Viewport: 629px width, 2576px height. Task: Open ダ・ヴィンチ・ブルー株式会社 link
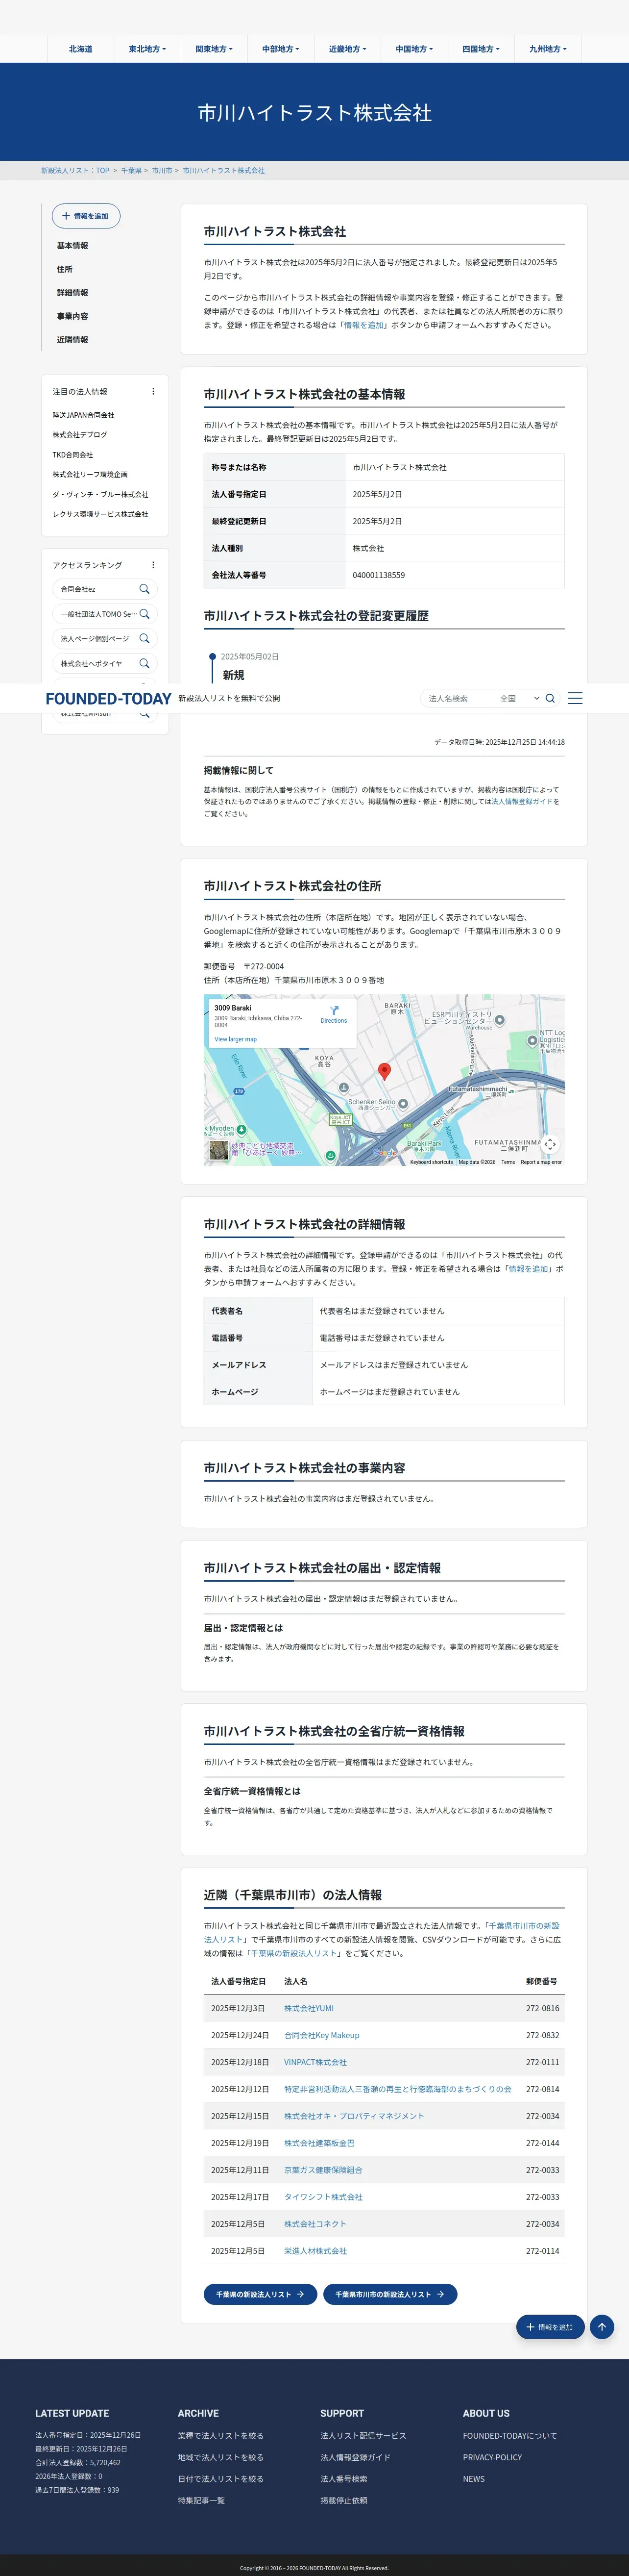pyautogui.click(x=101, y=495)
